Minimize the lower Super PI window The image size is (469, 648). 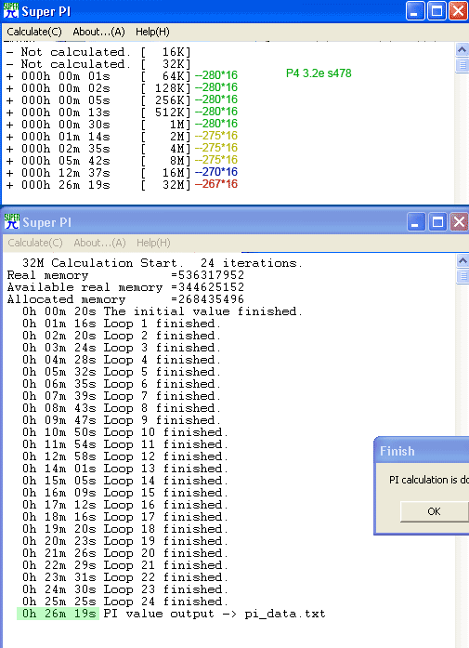[415, 222]
